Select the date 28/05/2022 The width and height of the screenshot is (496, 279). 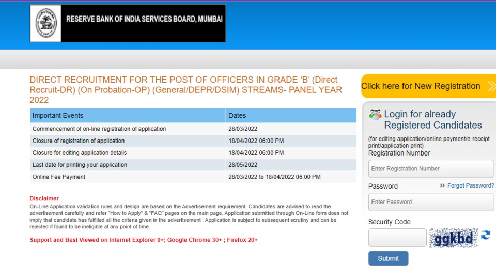click(243, 165)
